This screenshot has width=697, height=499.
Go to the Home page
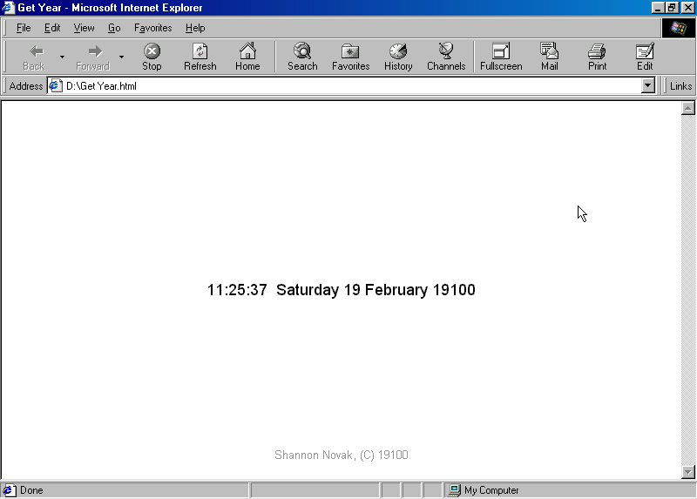point(247,57)
